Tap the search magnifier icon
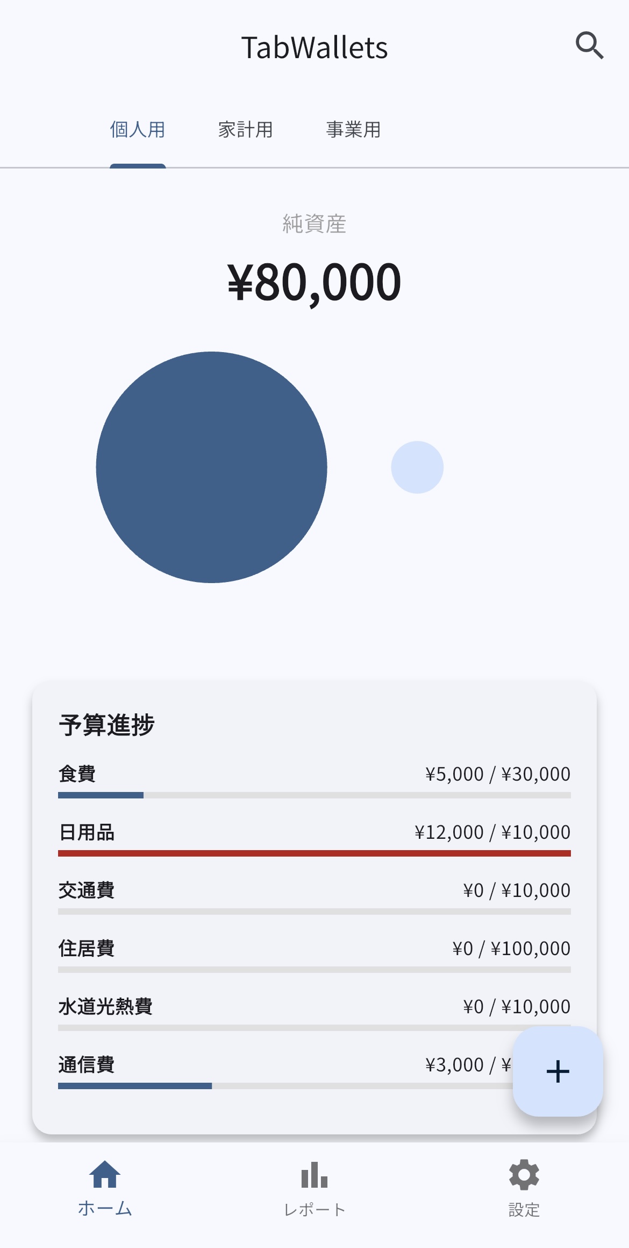629x1248 pixels. coord(589,46)
